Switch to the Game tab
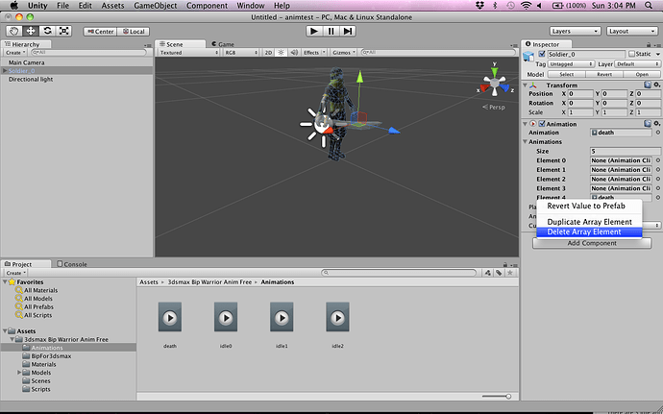This screenshot has width=663, height=414. pos(223,44)
